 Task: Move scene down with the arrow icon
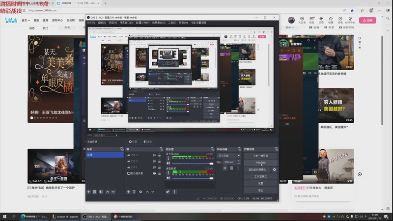[113, 192]
